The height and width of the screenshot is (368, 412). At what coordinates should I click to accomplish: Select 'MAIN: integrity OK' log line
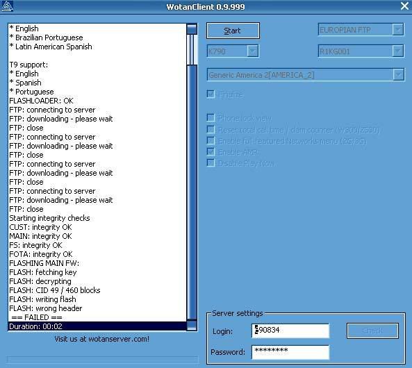[x=97, y=236]
